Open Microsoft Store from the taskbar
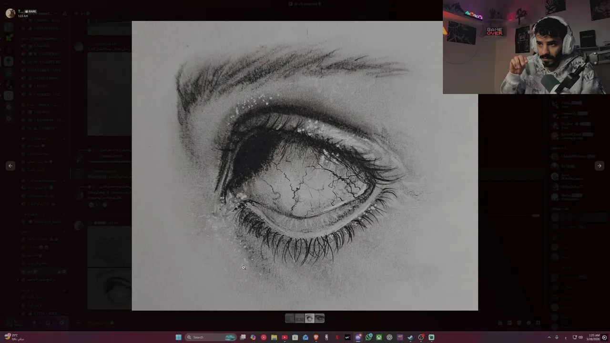 pyautogui.click(x=295, y=337)
